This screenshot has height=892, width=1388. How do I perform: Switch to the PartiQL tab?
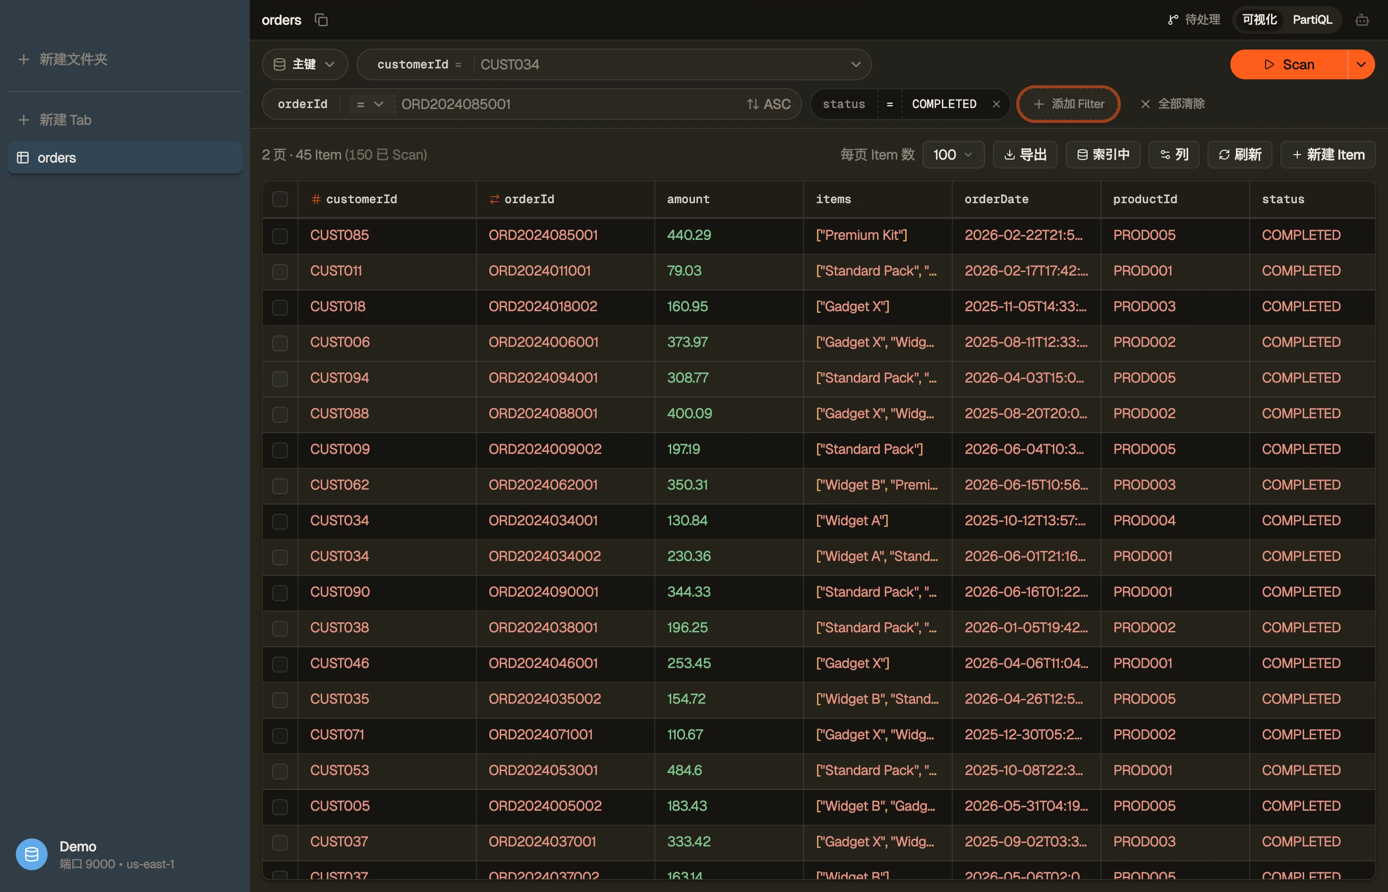[1312, 20]
